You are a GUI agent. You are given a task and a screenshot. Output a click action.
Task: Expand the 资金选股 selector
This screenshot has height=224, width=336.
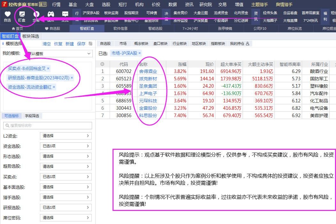click(66, 146)
